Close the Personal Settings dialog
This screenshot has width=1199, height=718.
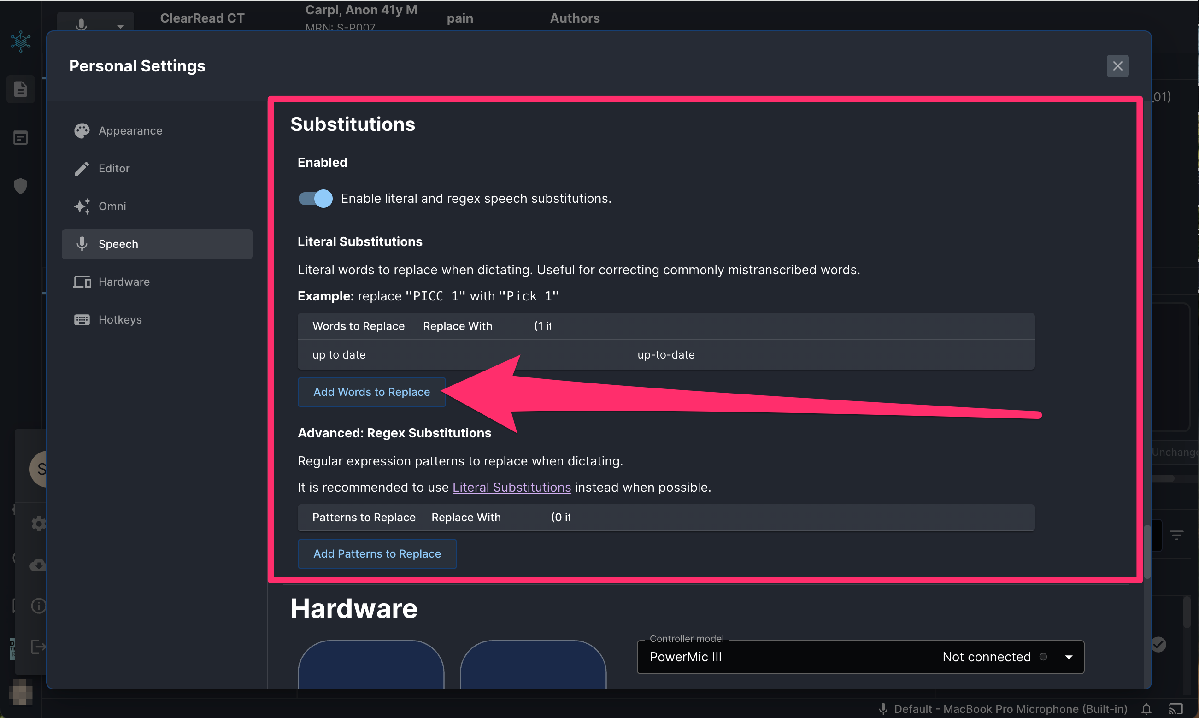[x=1117, y=66]
